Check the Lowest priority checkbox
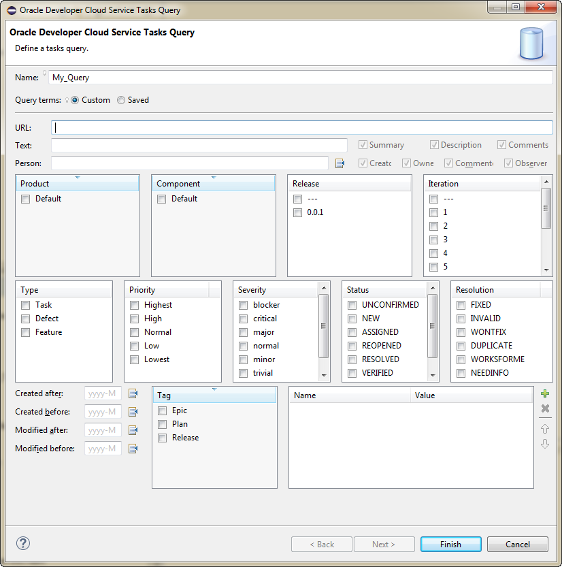Viewport: 562px width, 567px height. tap(135, 360)
